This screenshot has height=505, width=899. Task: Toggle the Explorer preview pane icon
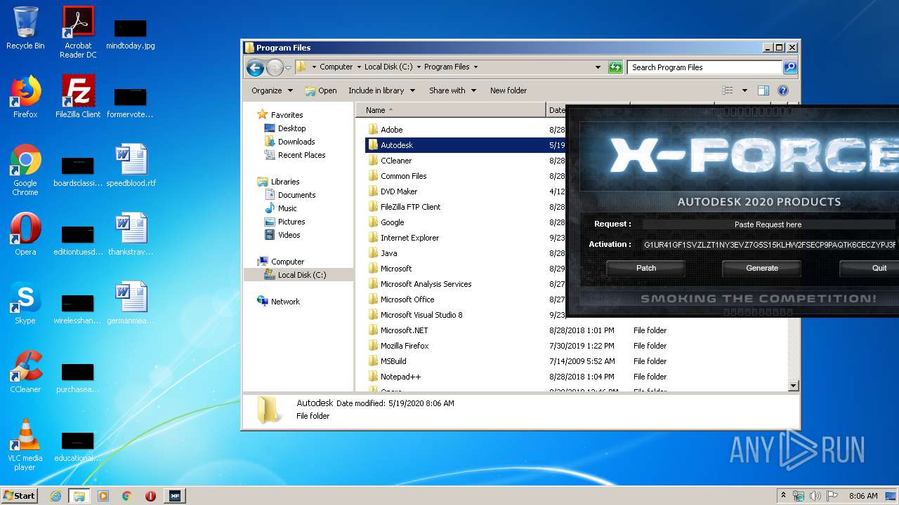click(x=763, y=90)
